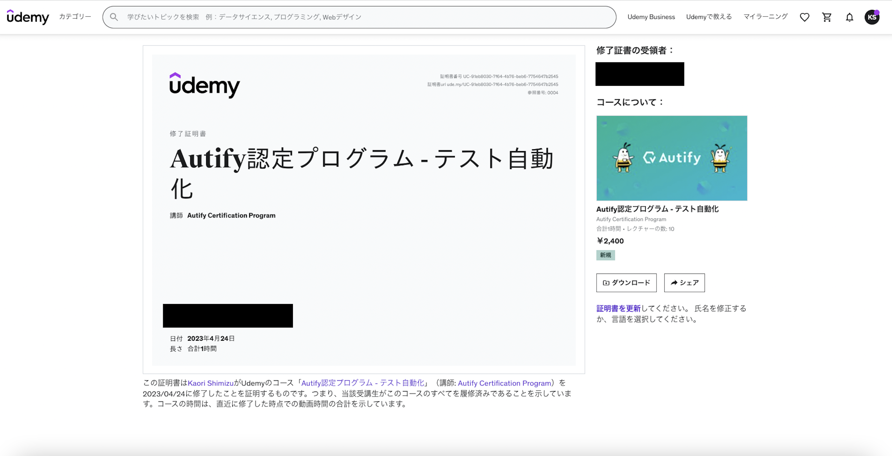Open the Kaori Shimizu profile link

210,383
